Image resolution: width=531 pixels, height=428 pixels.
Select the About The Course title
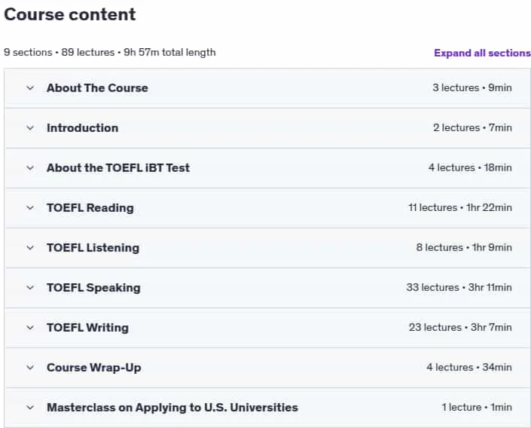(x=97, y=87)
